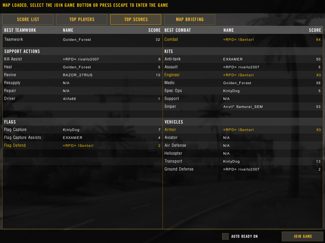The image size is (325, 243).
Task: Open the Top Players tab
Action: pos(82,20)
